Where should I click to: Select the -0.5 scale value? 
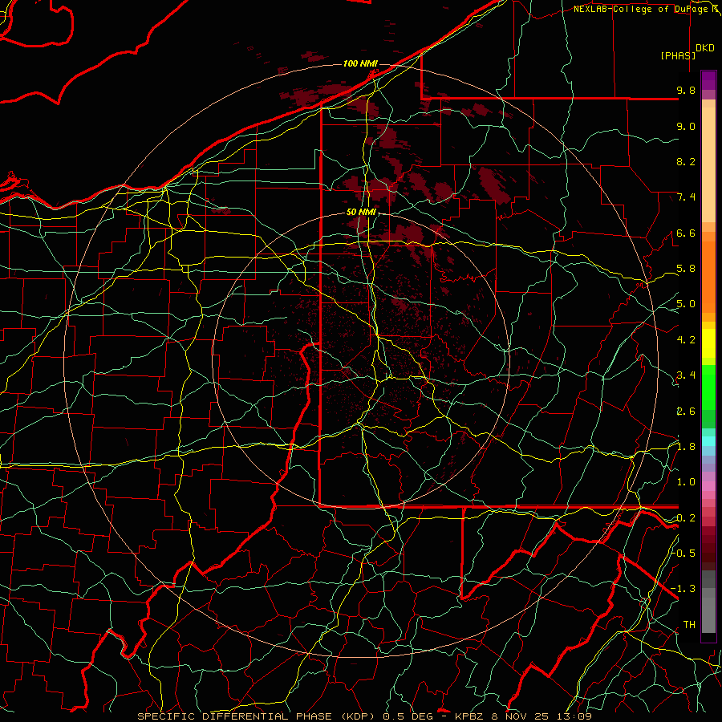[x=683, y=553]
